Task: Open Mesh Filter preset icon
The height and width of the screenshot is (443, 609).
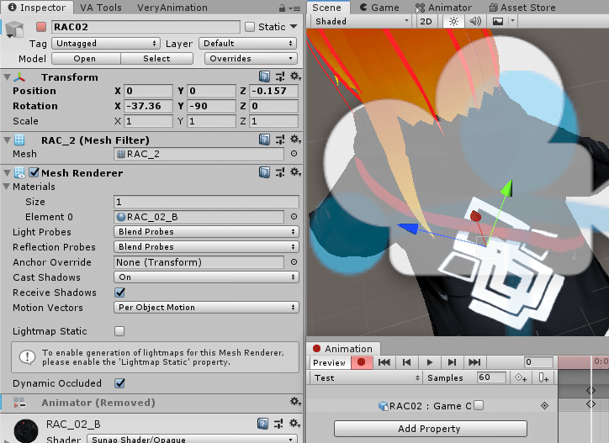Action: tap(279, 140)
